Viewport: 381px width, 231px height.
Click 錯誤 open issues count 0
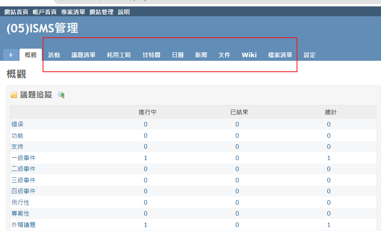(x=146, y=124)
